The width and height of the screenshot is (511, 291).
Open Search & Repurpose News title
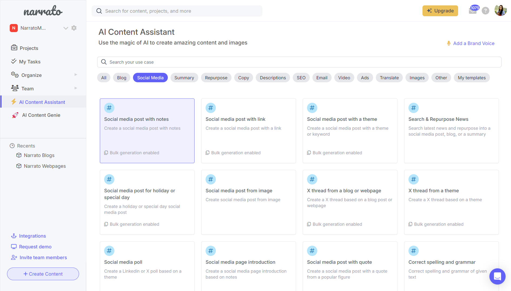438,119
